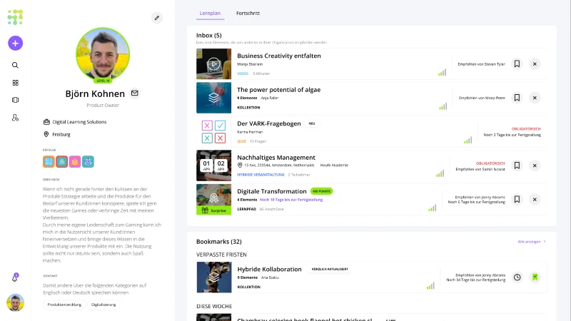This screenshot has width=571, height=321.
Task: Click 'Noch 10 Tage bis zur Fertigstellung' text
Action: [x=291, y=200]
